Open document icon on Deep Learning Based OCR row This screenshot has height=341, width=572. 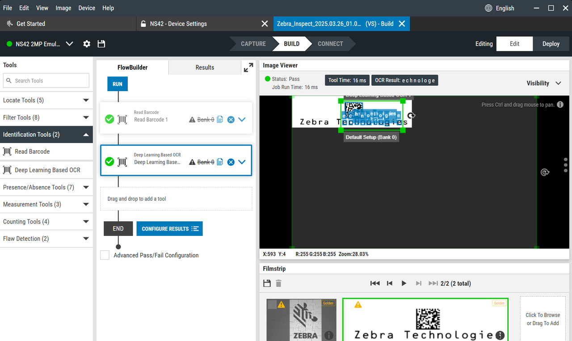tap(220, 162)
